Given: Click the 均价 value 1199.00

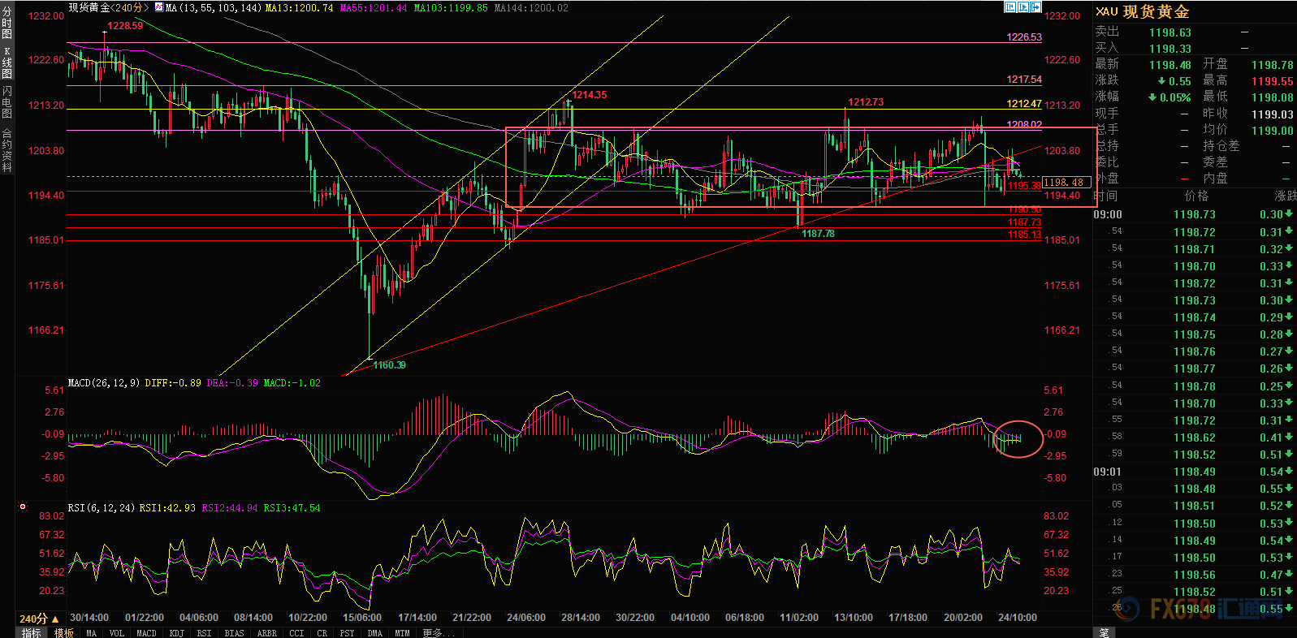Looking at the screenshot, I should point(1272,131).
